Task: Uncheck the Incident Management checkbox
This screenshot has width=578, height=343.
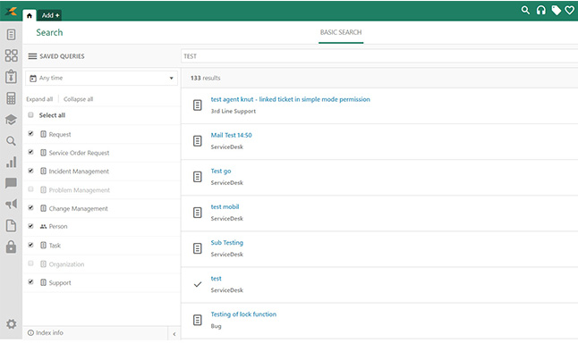Action: [31, 171]
